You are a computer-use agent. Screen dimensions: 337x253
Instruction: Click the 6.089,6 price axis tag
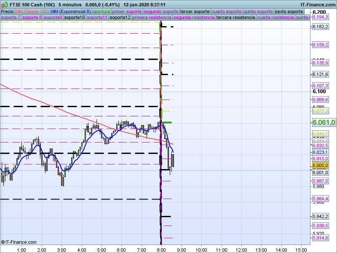tap(320, 100)
